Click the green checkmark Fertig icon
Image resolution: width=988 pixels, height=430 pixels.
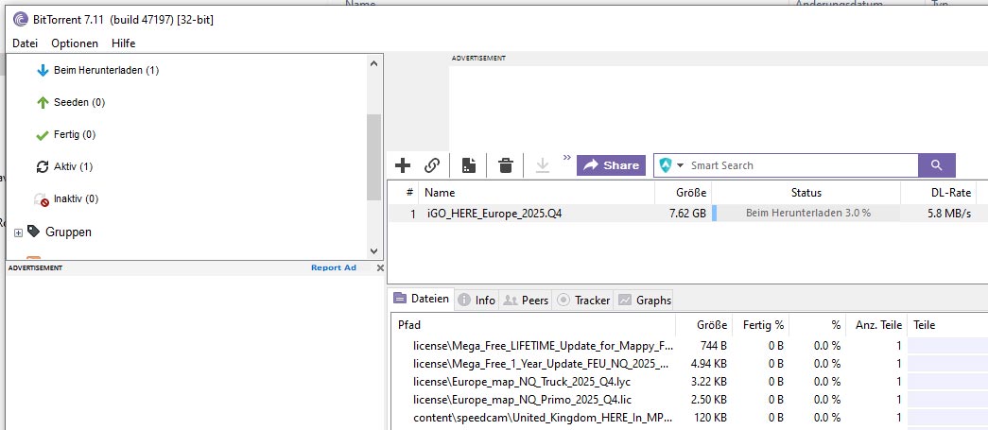(43, 135)
